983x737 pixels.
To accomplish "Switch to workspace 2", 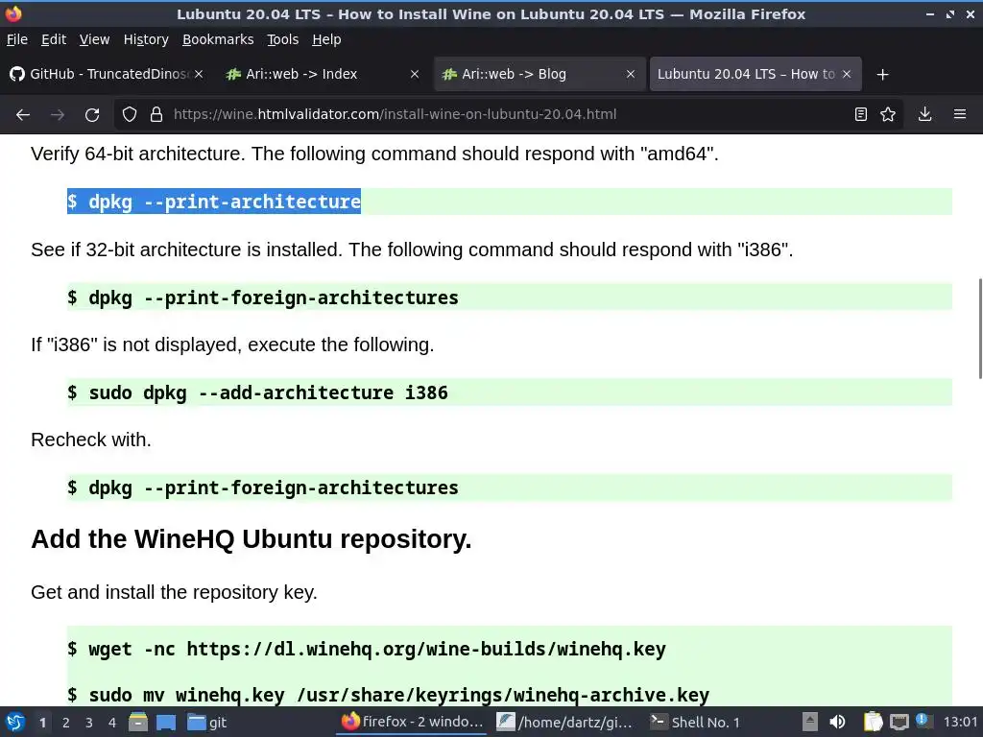I will [66, 723].
